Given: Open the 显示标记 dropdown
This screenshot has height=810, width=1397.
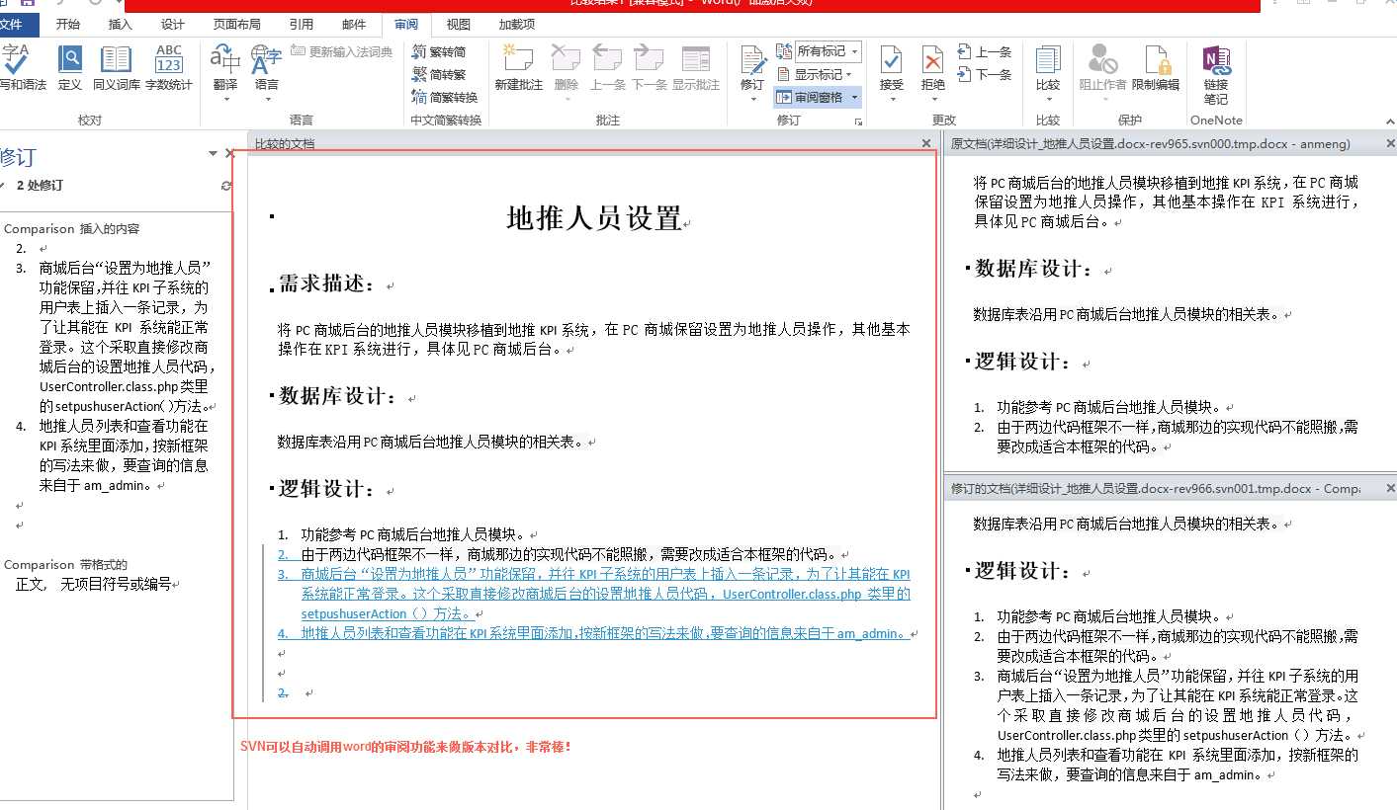Looking at the screenshot, I should [814, 74].
